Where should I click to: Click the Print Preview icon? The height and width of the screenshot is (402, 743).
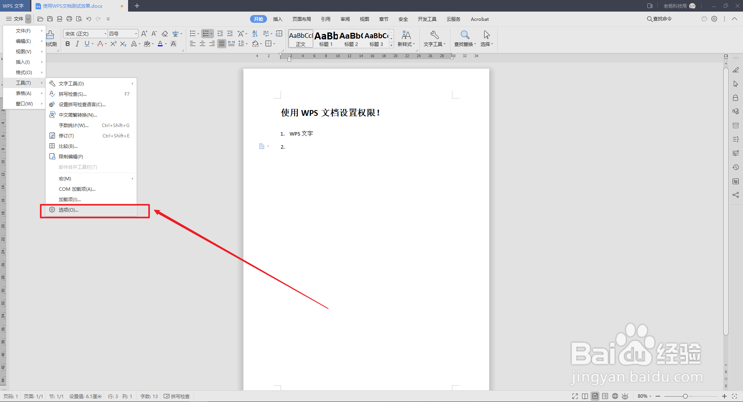point(79,19)
